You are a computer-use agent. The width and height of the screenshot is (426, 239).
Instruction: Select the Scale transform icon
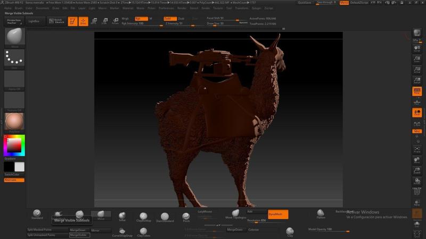click(x=104, y=21)
